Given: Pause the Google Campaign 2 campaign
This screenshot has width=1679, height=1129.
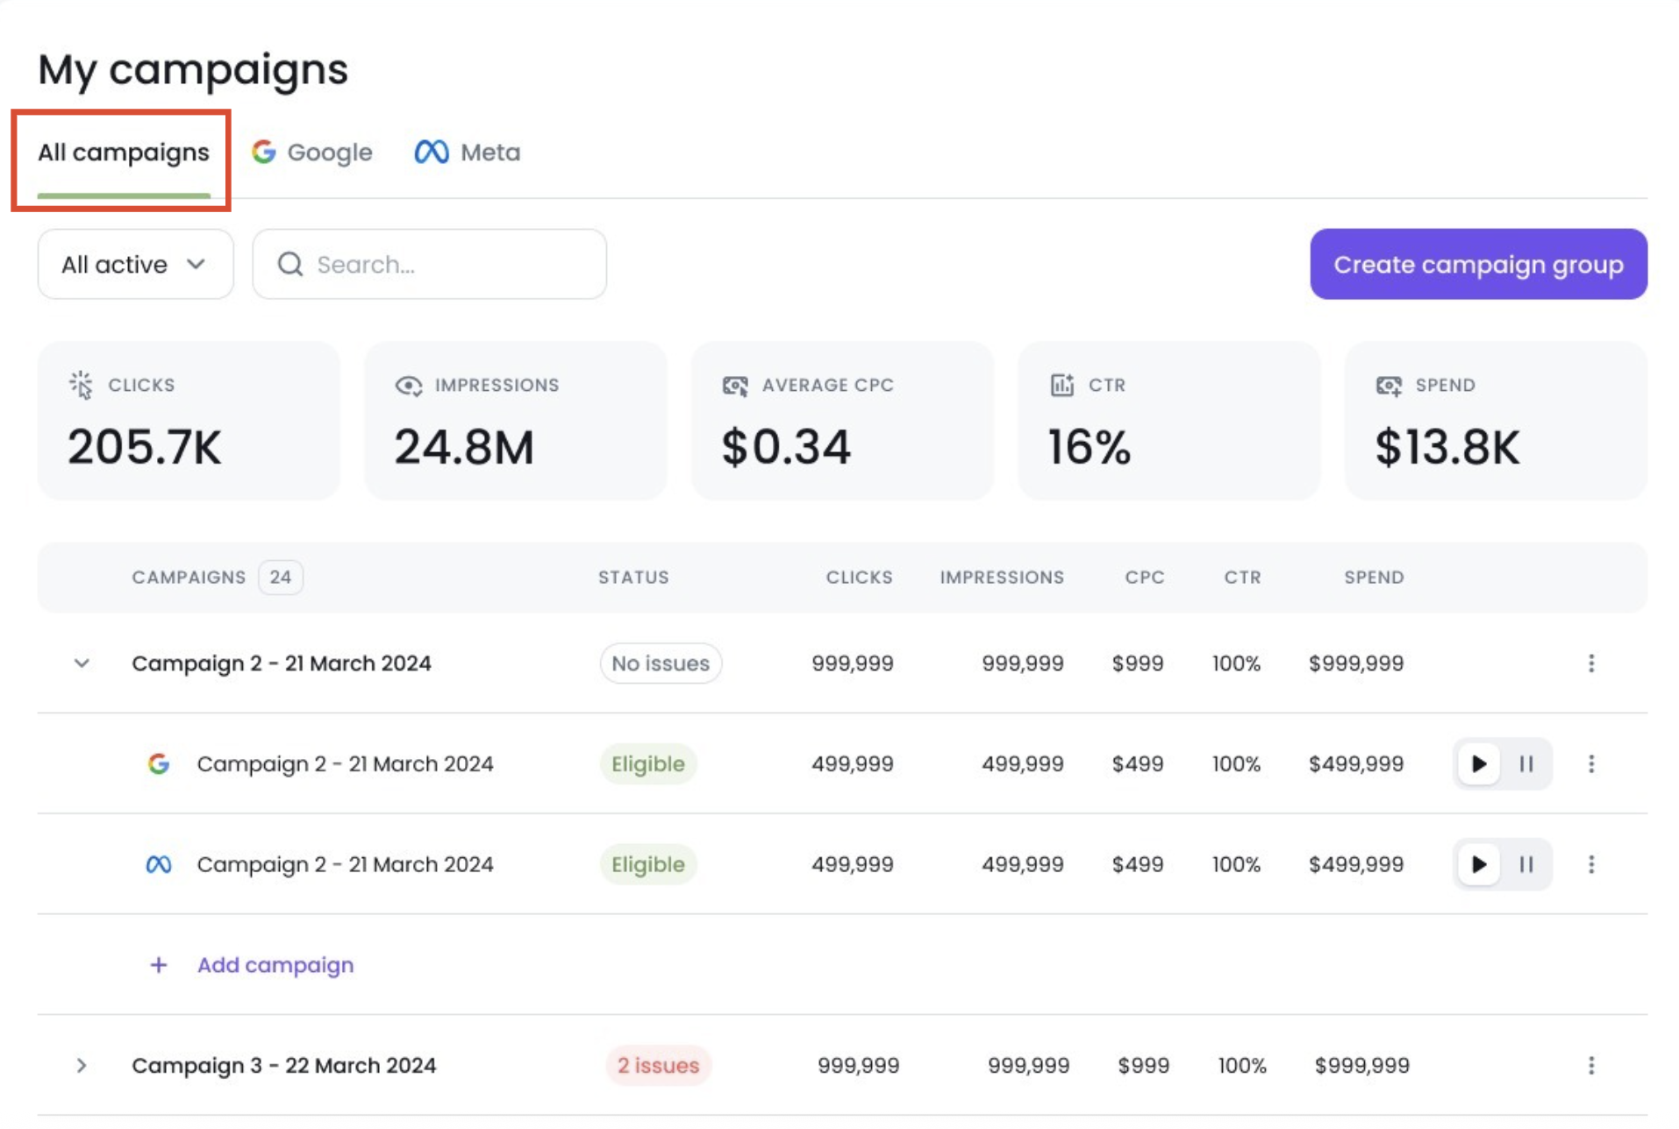Looking at the screenshot, I should pos(1526,763).
